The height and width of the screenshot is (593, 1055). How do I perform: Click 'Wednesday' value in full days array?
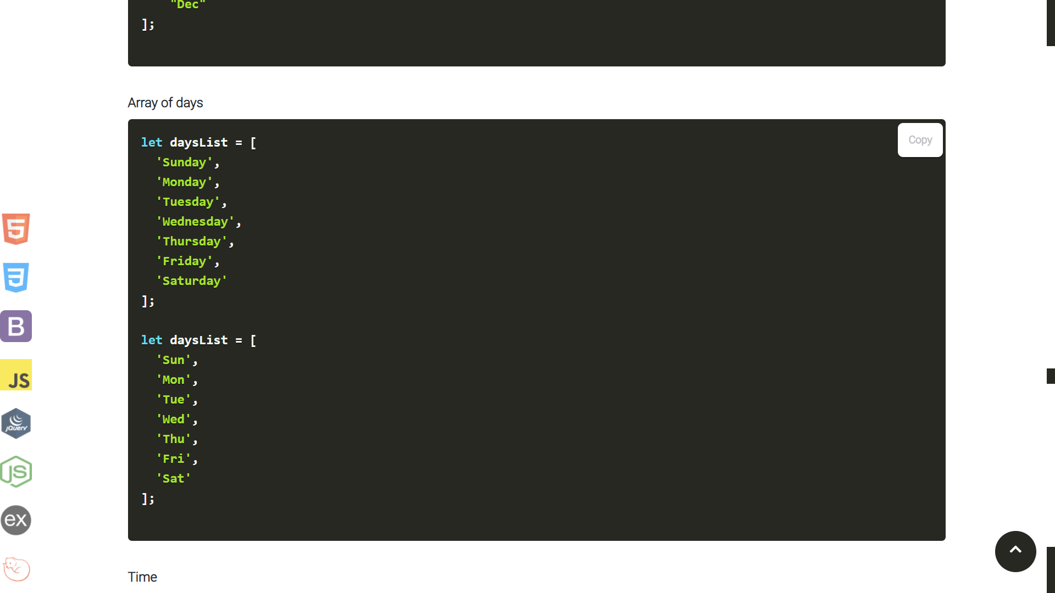[194, 221]
